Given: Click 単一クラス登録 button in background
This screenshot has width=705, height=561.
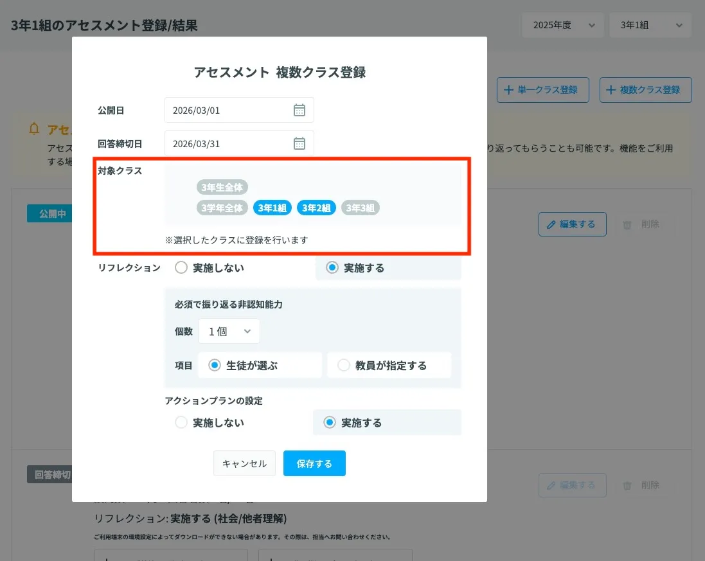Looking at the screenshot, I should 542,90.
